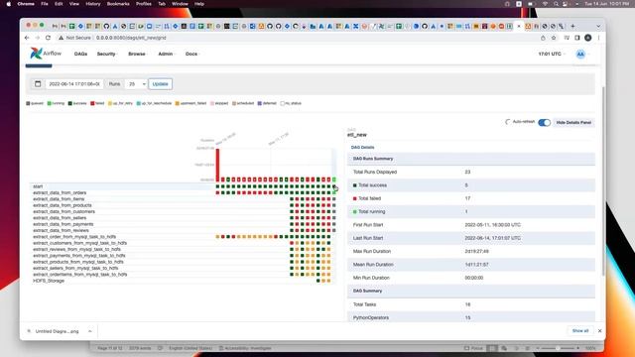Click the Update button
The image size is (635, 357).
point(161,83)
